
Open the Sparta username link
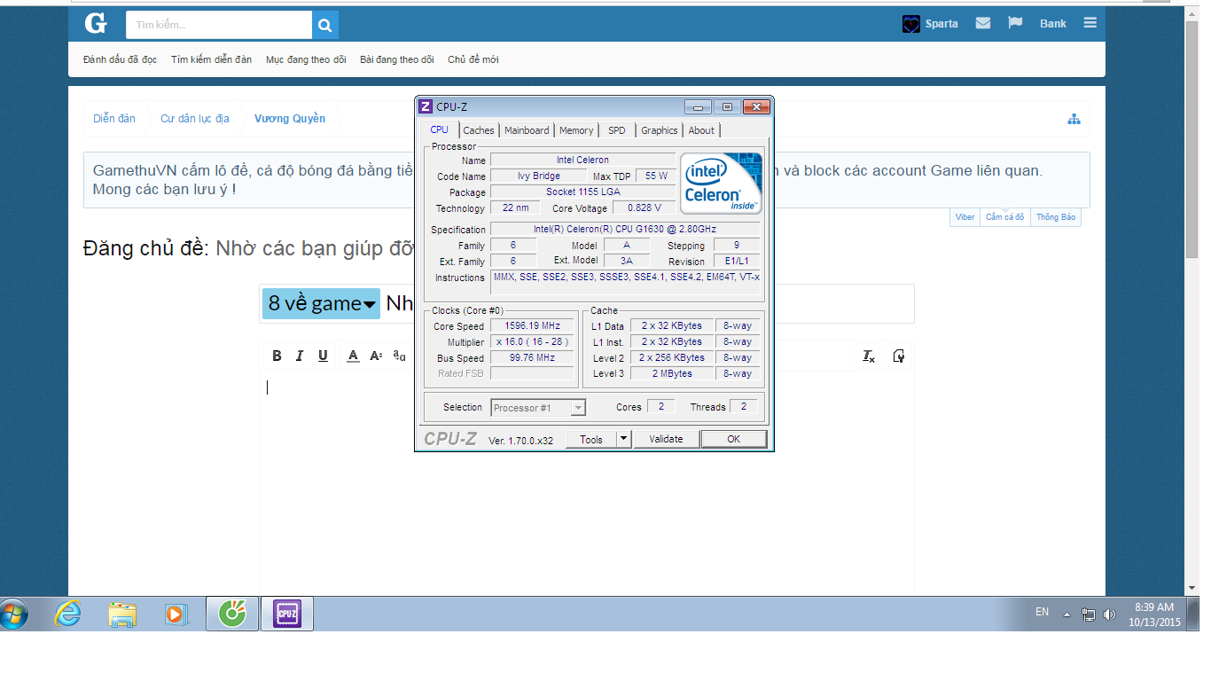[941, 24]
